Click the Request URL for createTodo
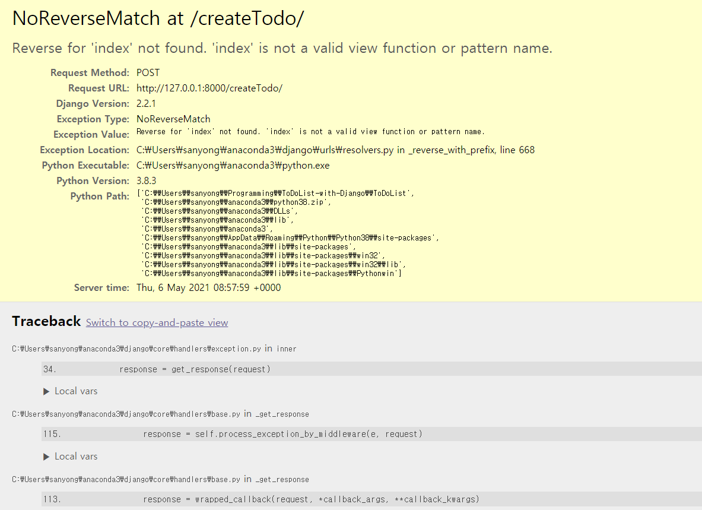 209,88
